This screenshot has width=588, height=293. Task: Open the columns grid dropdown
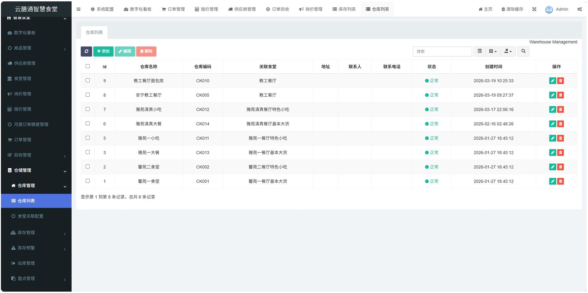click(492, 52)
